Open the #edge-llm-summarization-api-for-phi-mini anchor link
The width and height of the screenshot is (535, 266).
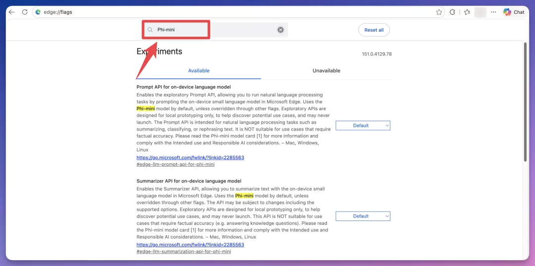(x=184, y=252)
